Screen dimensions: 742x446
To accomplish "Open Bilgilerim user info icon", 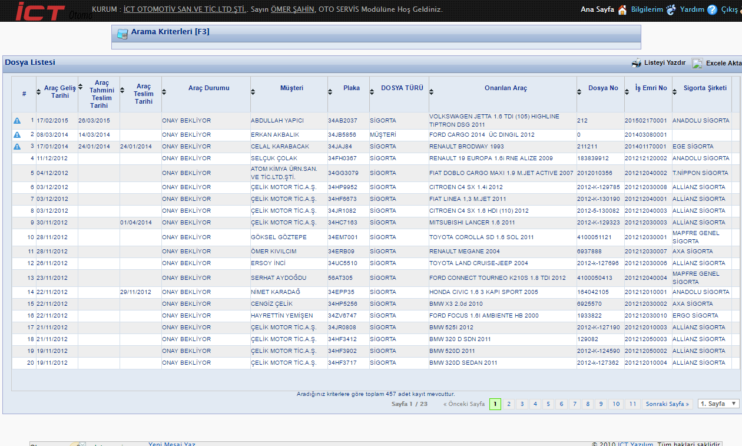I will (x=671, y=9).
